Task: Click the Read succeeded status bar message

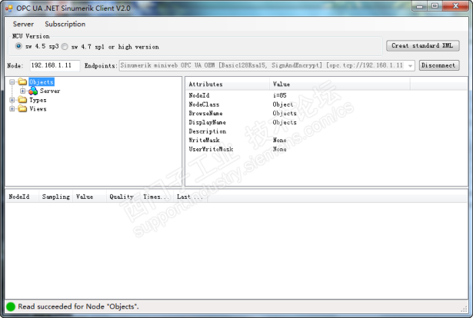Action: tap(78, 306)
